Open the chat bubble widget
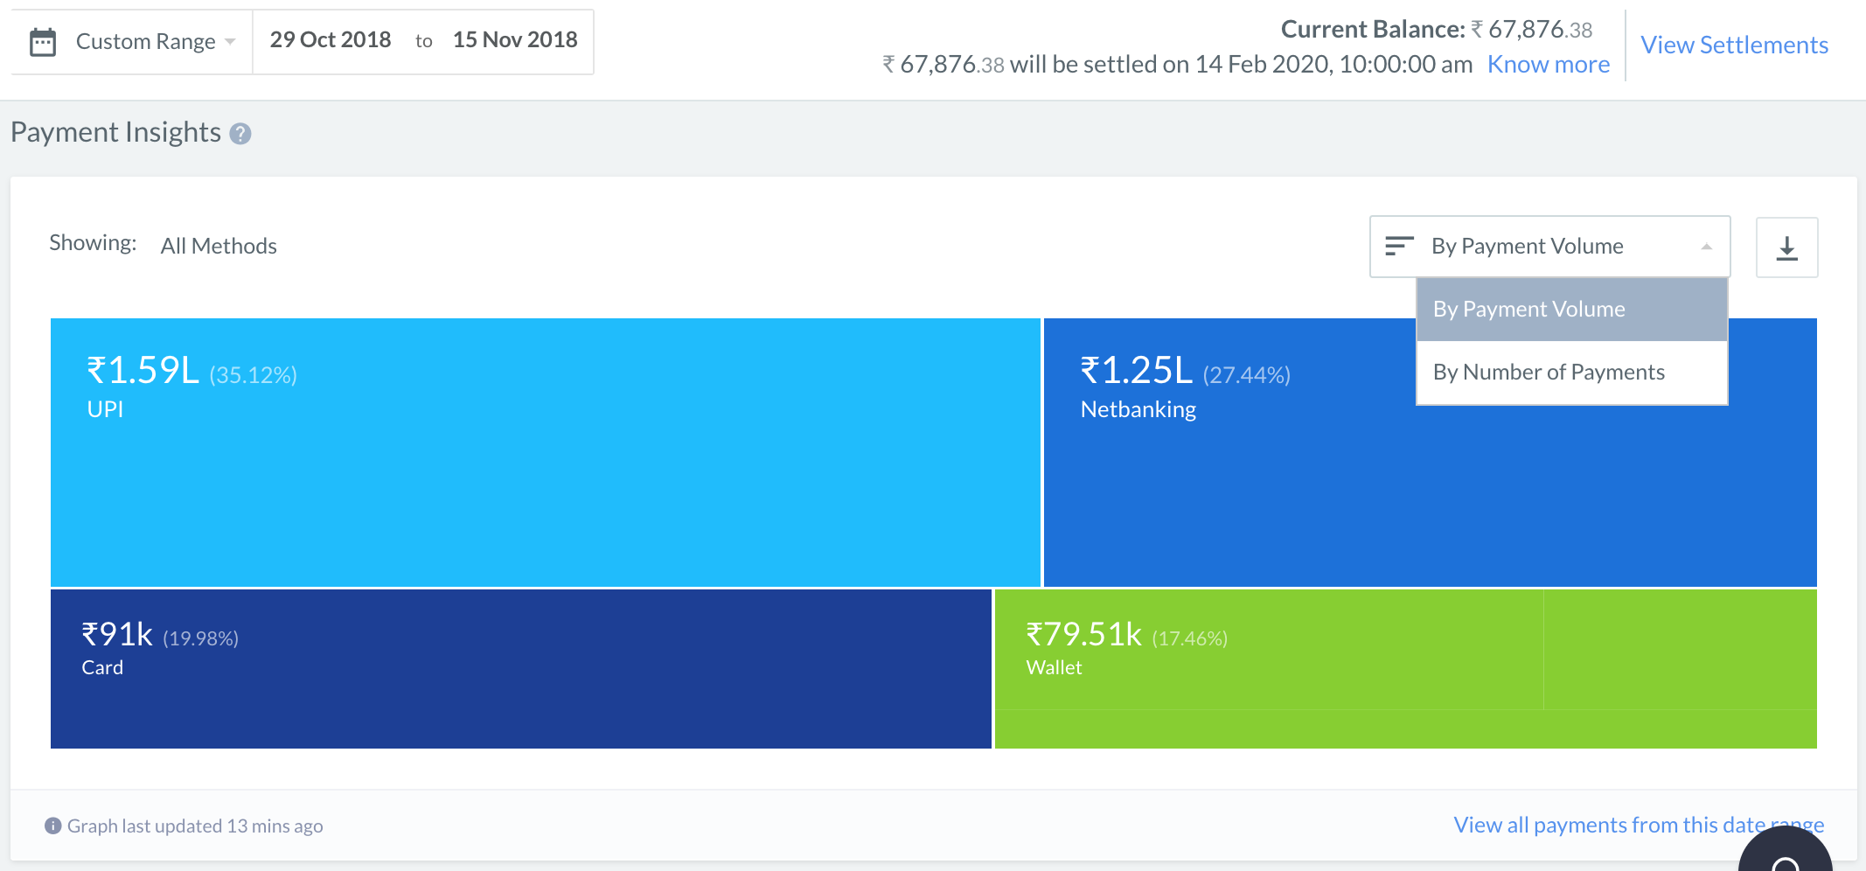The width and height of the screenshot is (1866, 871). [x=1786, y=850]
